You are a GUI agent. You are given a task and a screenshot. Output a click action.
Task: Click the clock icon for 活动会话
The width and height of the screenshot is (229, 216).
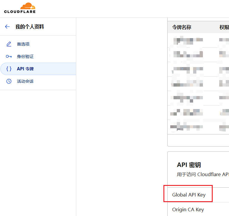(x=9, y=81)
